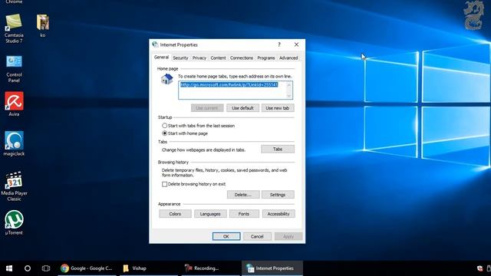Click the help question mark button

point(279,44)
